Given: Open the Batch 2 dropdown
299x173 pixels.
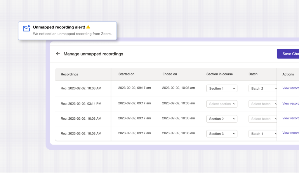Looking at the screenshot, I should (x=263, y=89).
